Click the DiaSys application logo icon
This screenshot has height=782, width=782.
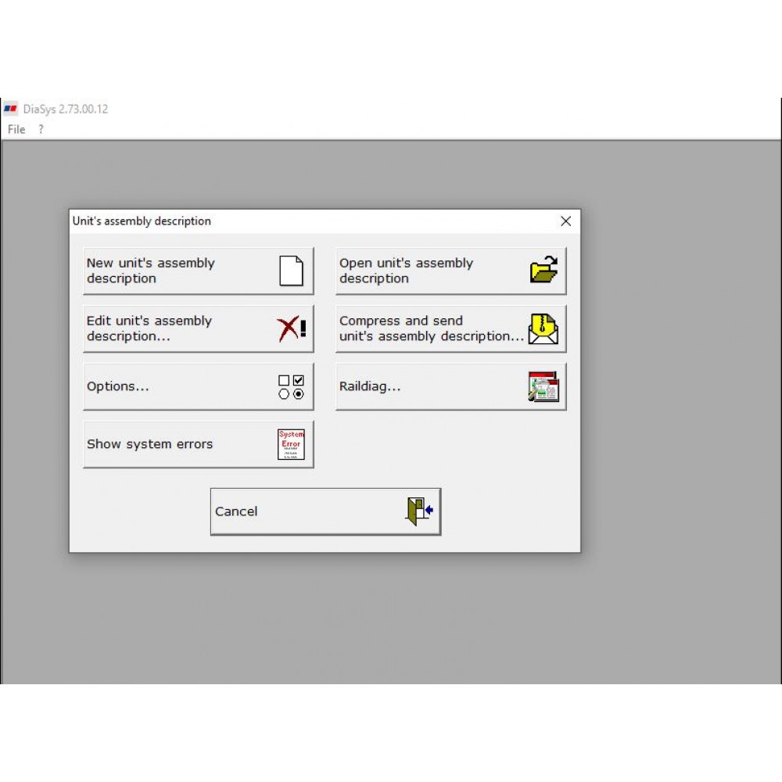(11, 109)
